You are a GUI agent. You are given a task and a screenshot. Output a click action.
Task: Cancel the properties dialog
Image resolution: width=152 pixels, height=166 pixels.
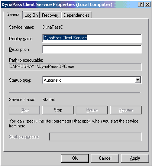pyautogui.click(x=105, y=158)
